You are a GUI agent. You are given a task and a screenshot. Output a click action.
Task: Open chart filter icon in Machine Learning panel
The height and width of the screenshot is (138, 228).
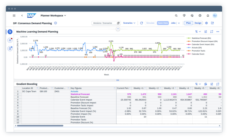[196, 31]
